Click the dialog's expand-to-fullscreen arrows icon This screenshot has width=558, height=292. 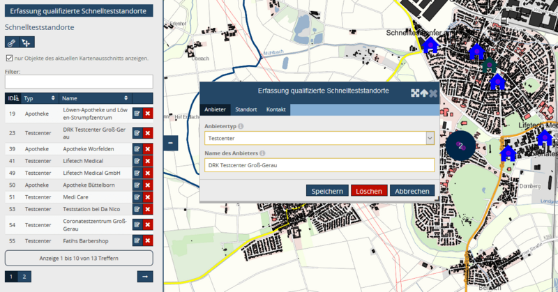[415, 93]
